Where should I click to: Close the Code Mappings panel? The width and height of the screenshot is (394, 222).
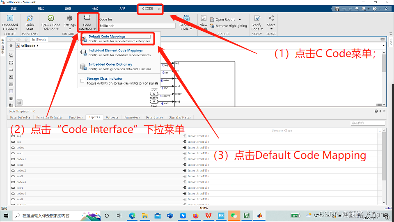click(x=385, y=111)
